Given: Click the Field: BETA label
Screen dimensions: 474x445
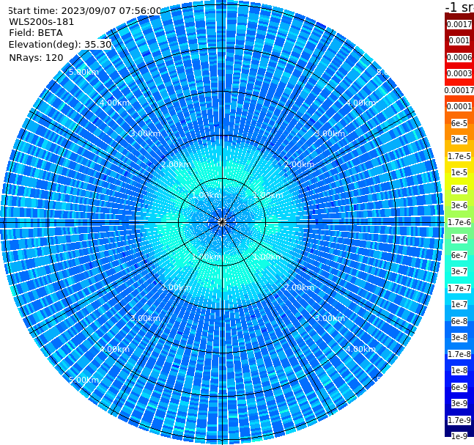Looking at the screenshot, I should point(36,33).
